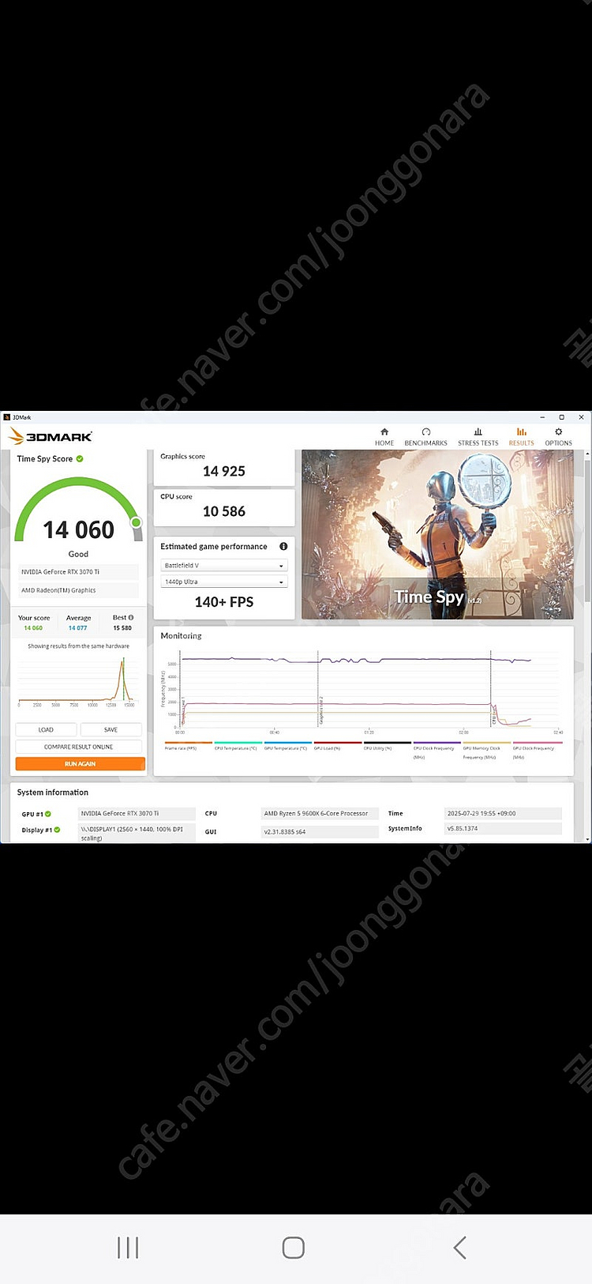This screenshot has width=592, height=1284.
Task: Click COMPARE RESULT ONLINE
Action: pos(79,747)
